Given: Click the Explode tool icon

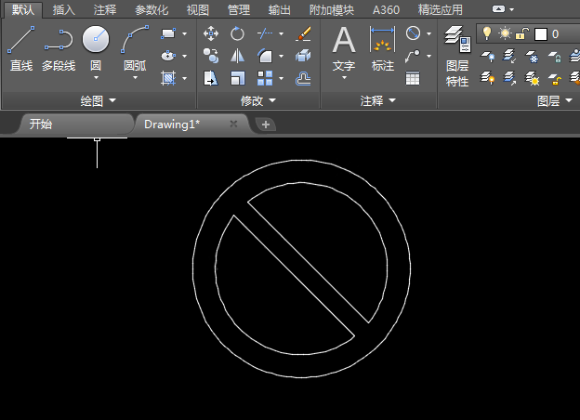Looking at the screenshot, I should [x=303, y=56].
